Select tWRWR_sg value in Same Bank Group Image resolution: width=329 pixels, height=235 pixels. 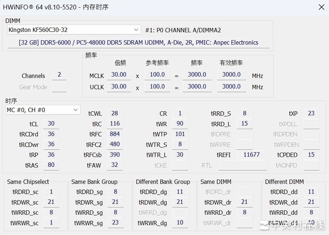(x=116, y=223)
